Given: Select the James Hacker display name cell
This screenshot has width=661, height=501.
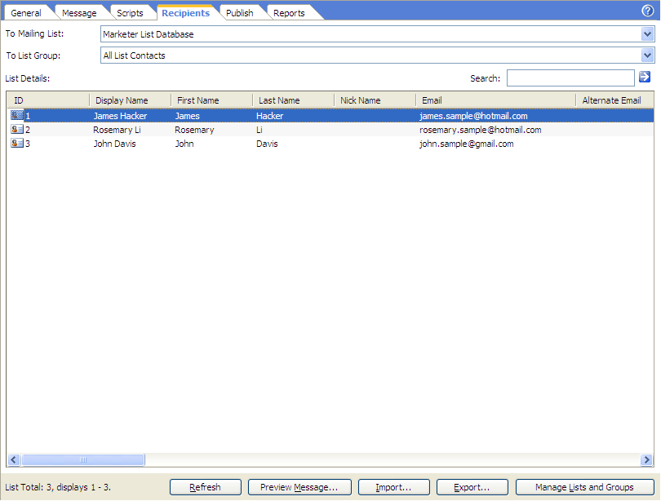Looking at the screenshot, I should click(x=120, y=116).
